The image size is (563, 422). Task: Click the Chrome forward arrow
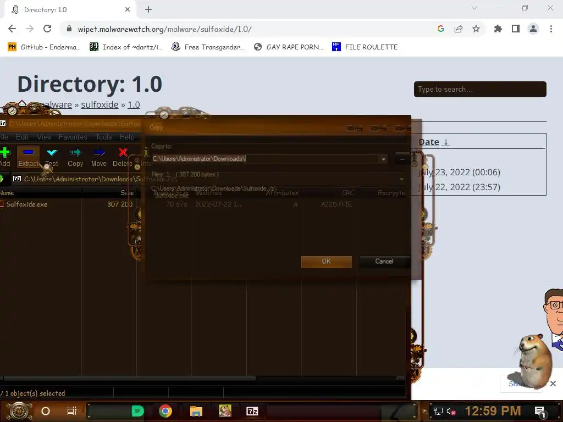30,29
